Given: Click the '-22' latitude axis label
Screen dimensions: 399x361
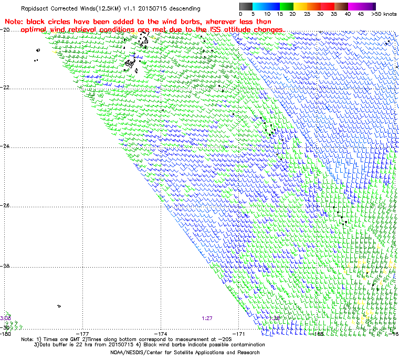Looking at the screenshot, I should pyautogui.click(x=5, y=87).
